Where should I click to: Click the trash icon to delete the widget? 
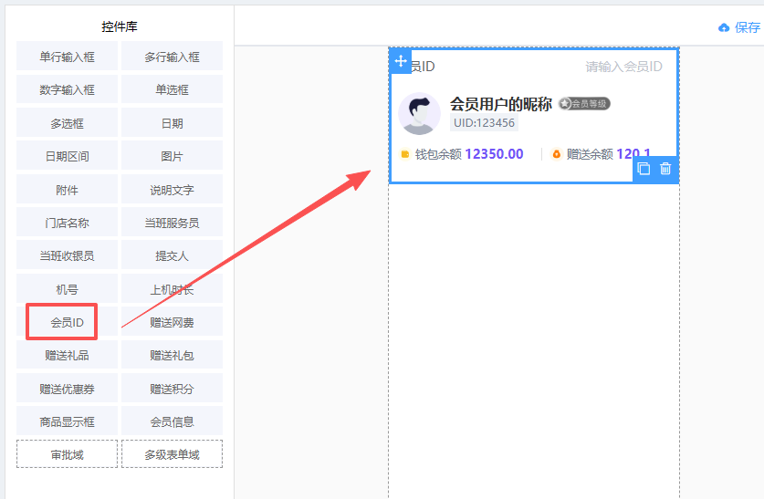point(665,169)
